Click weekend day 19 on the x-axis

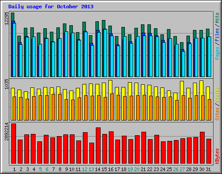point(130,169)
